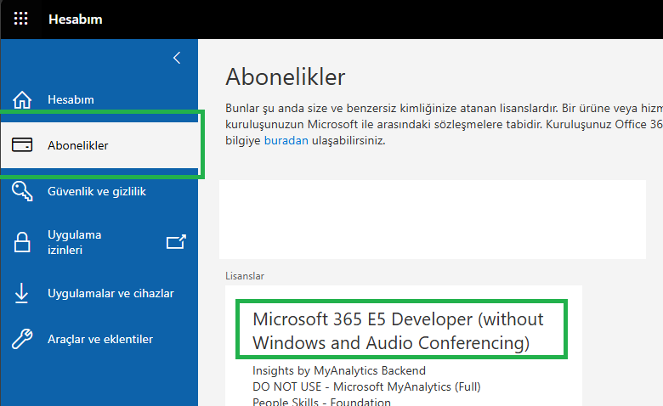Image resolution: width=663 pixels, height=406 pixels.
Task: Click the Abonelikler page heading
Action: click(286, 77)
